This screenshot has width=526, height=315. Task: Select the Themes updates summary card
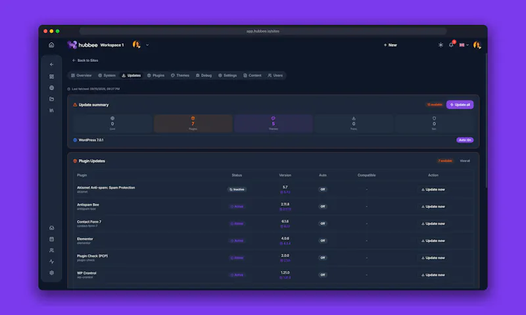tap(274, 124)
